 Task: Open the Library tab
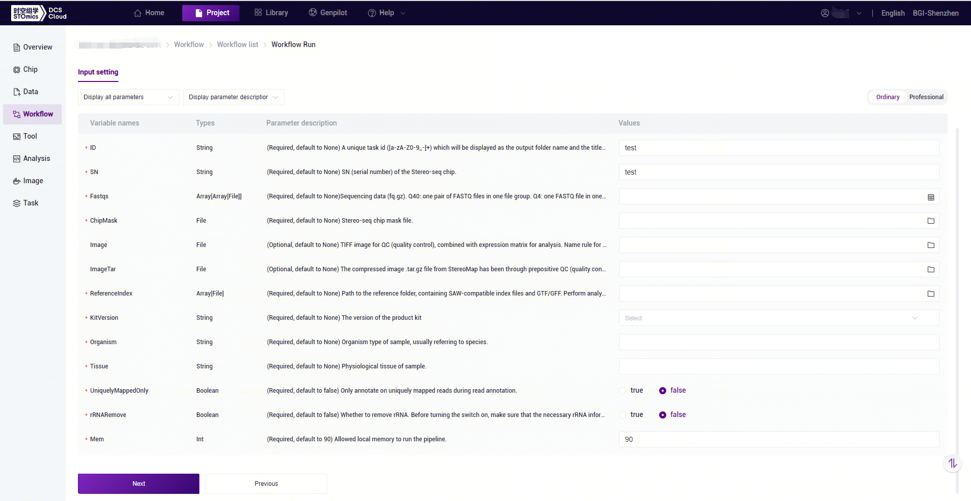pyautogui.click(x=271, y=13)
